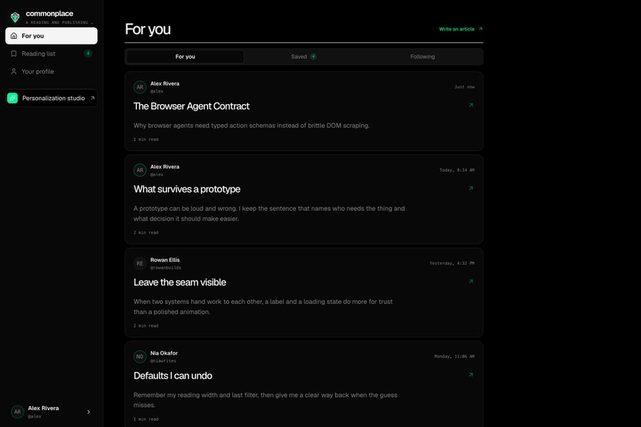The width and height of the screenshot is (641, 427).
Task: Click AR avatar on What survives a prototype card
Action: (x=140, y=170)
